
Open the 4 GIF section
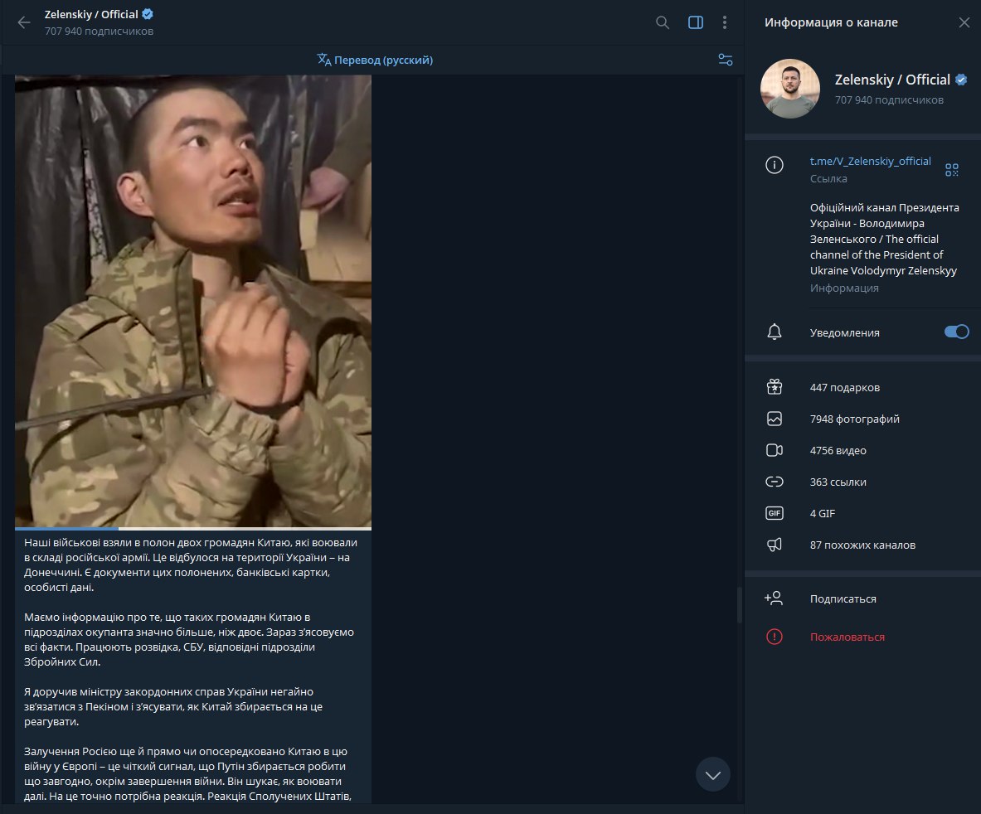[823, 513]
